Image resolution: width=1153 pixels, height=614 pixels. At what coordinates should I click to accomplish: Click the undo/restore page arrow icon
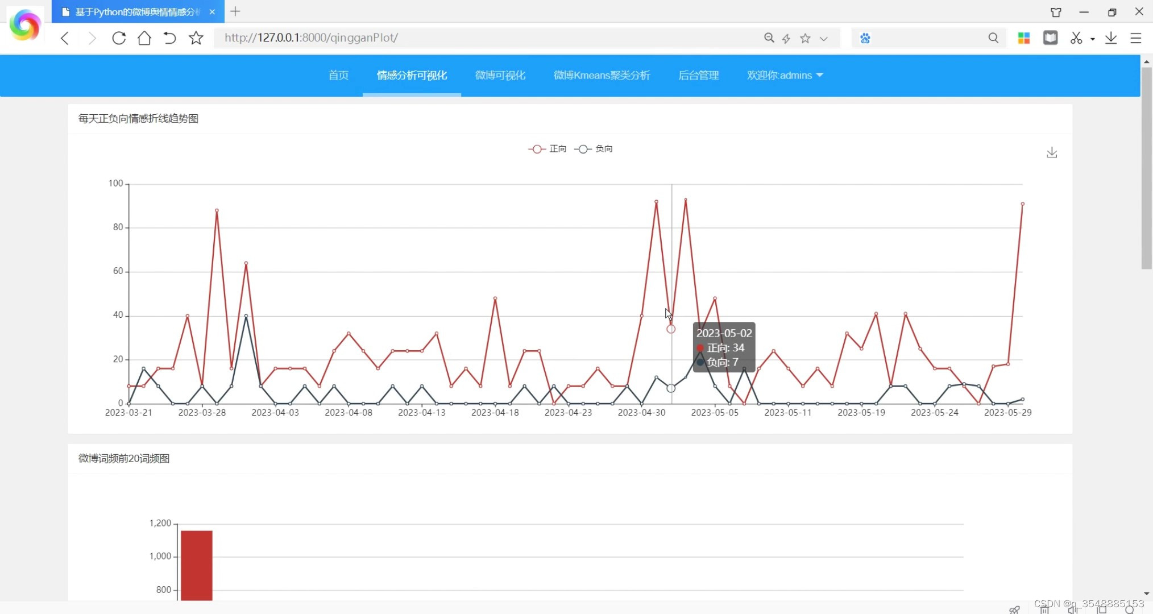pos(169,38)
